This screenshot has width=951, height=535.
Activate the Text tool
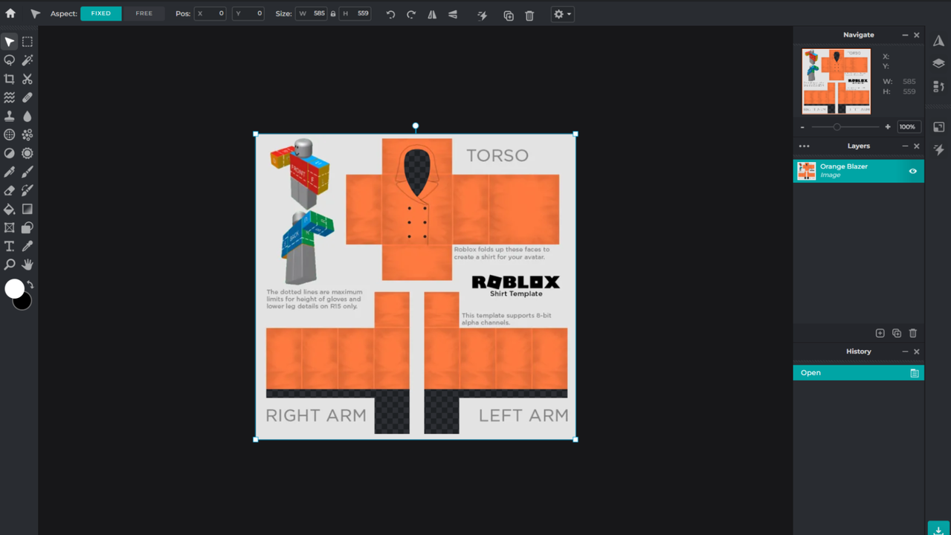pos(9,246)
